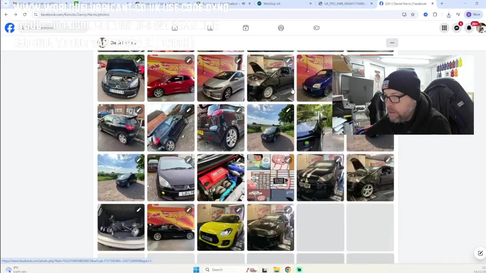The image size is (486, 273).
Task: Click the site information icon in address bar
Action: [x=35, y=14]
